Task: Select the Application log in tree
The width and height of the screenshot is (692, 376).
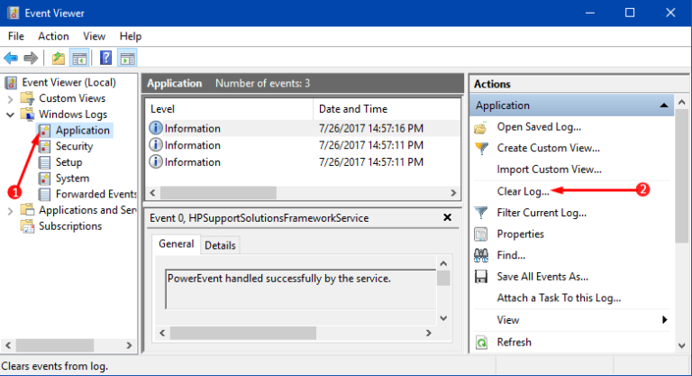Action: tap(83, 131)
